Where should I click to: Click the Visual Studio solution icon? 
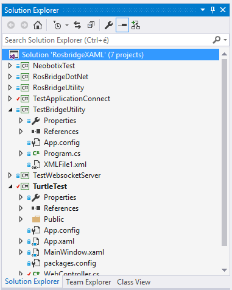(x=14, y=55)
